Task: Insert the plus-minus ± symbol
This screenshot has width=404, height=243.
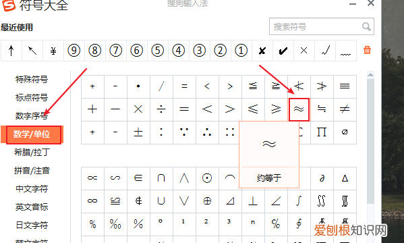Action: (x=138, y=132)
